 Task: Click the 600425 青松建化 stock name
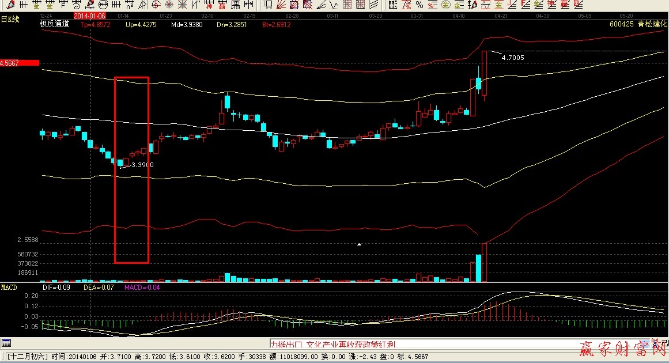pyautogui.click(x=637, y=25)
